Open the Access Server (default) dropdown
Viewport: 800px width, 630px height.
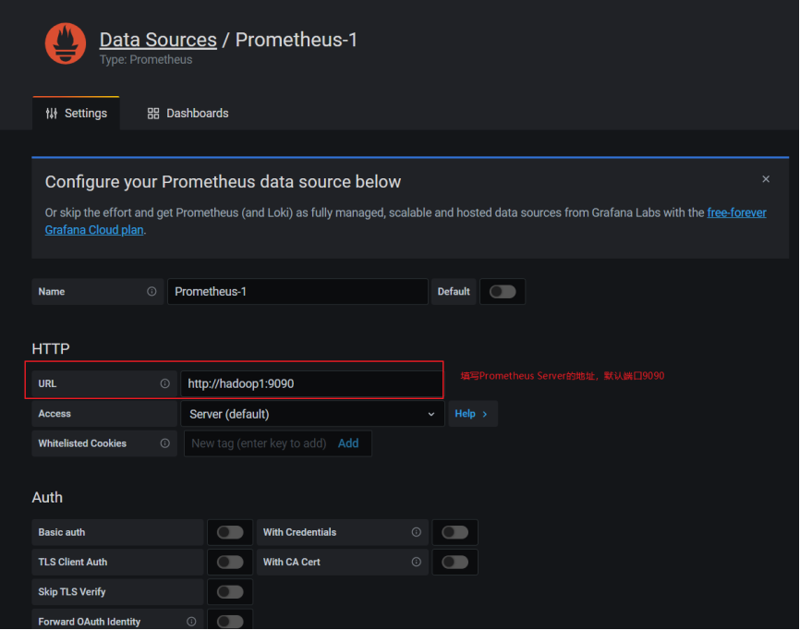tap(312, 414)
